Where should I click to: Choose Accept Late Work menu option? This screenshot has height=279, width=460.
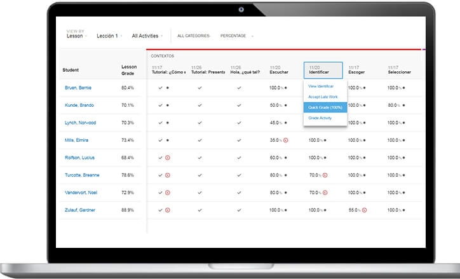click(322, 96)
